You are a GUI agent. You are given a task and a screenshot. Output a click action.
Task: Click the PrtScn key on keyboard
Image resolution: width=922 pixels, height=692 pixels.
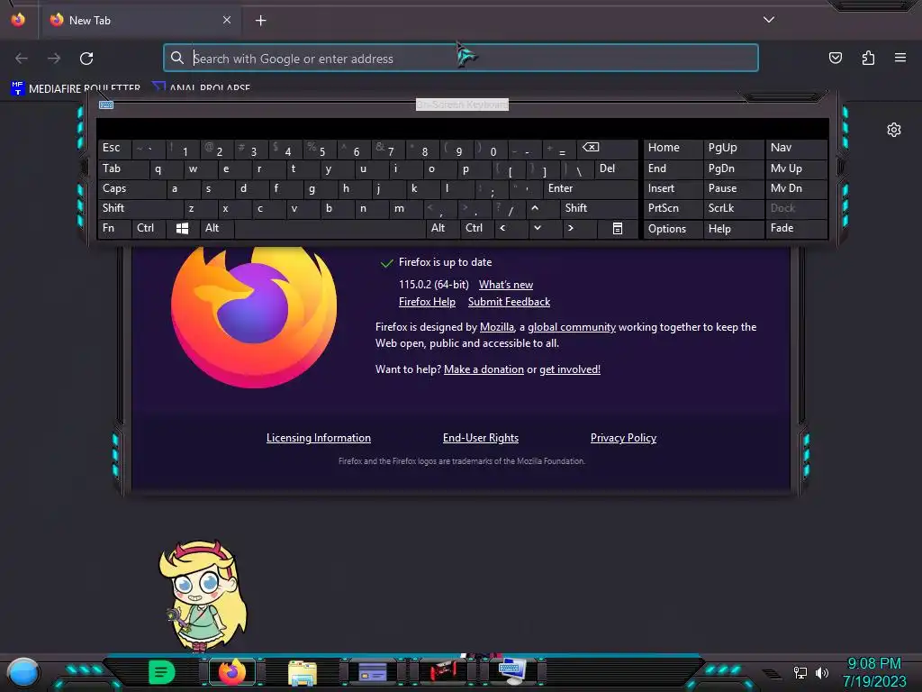(673, 208)
